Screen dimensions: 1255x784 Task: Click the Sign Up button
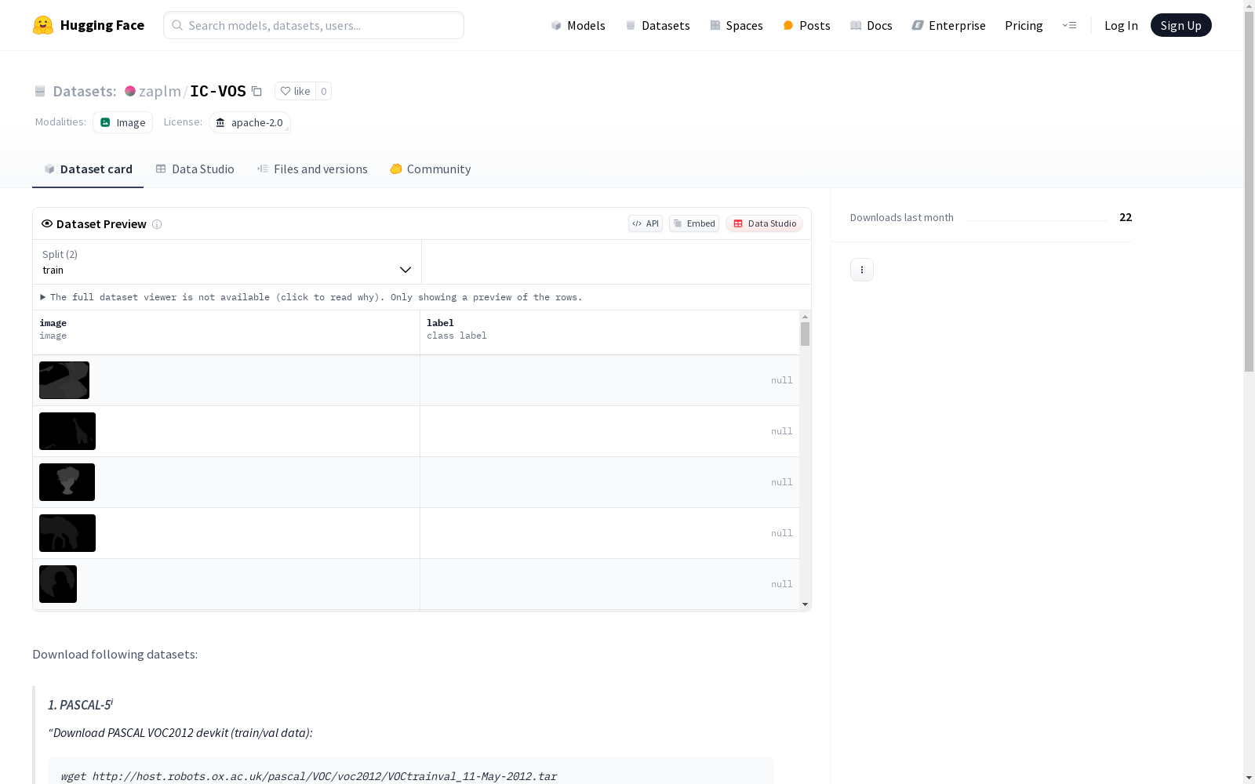[x=1180, y=25]
